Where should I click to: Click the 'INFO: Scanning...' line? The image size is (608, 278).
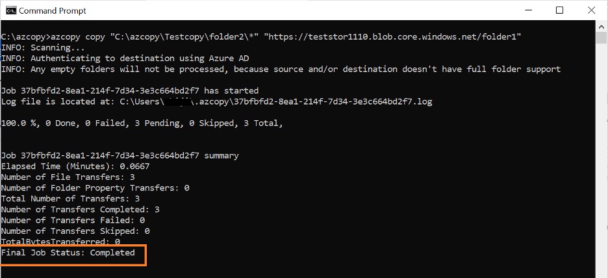[43, 47]
